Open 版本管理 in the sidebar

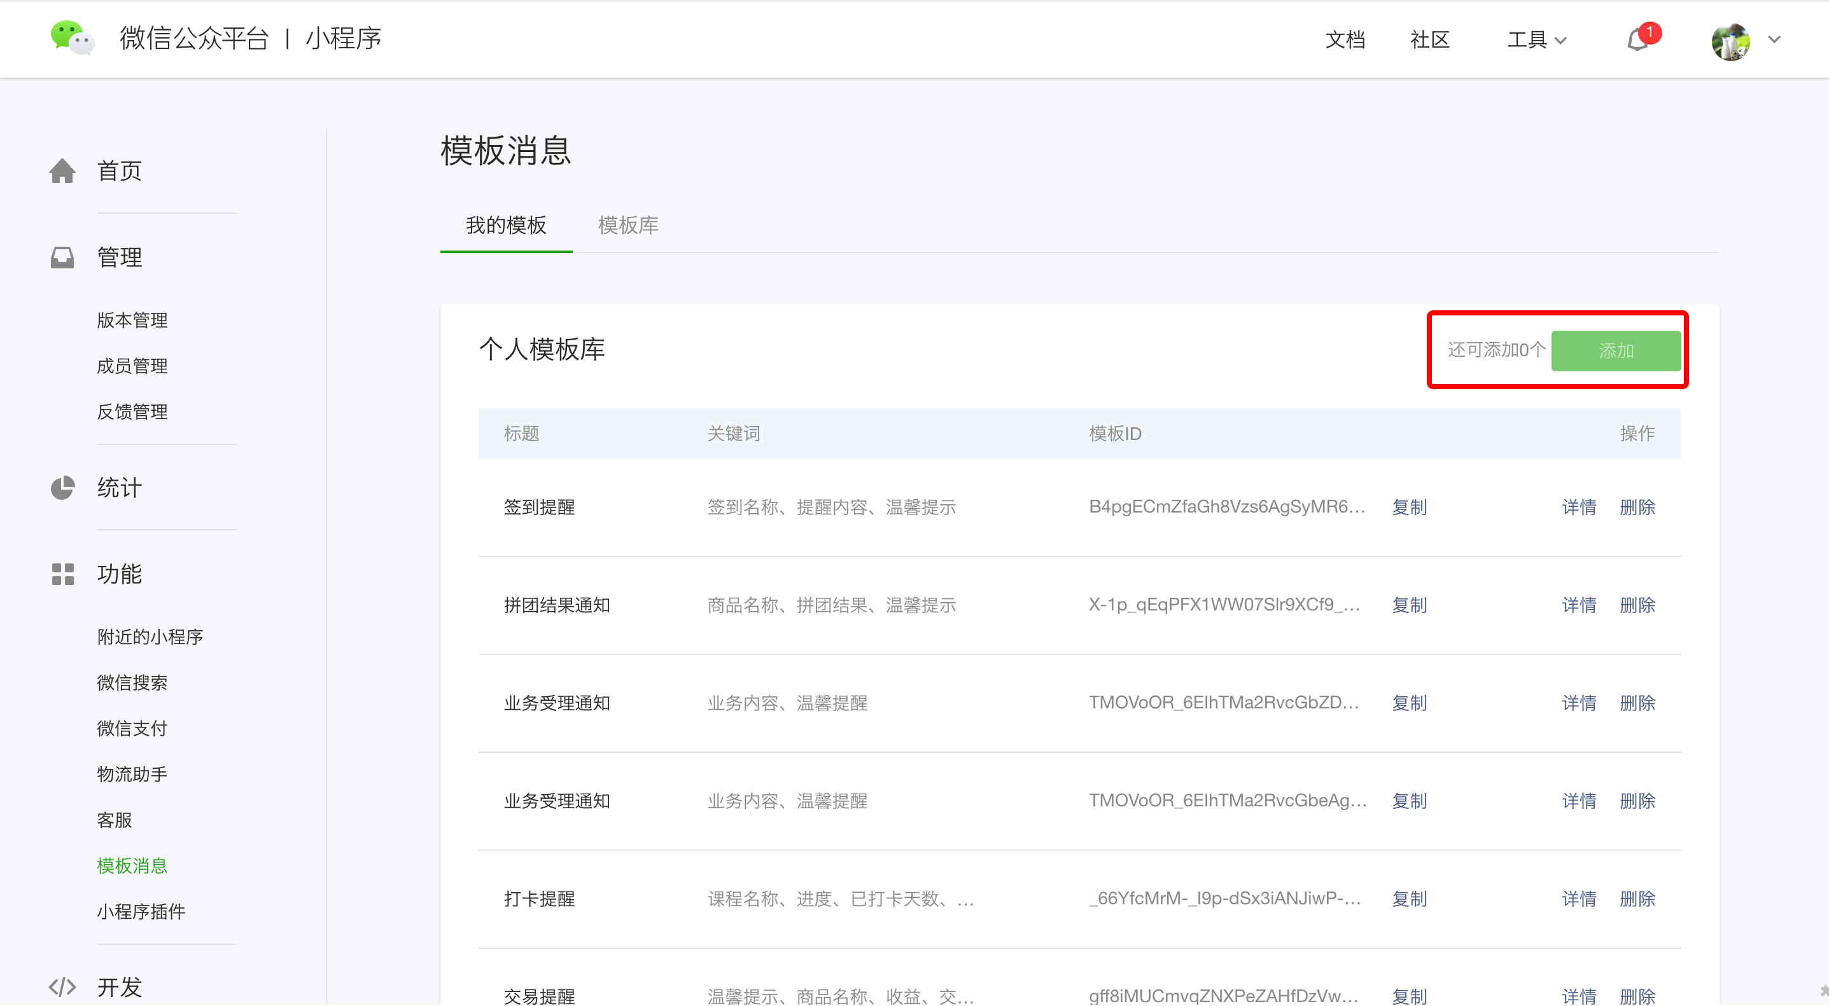(132, 320)
